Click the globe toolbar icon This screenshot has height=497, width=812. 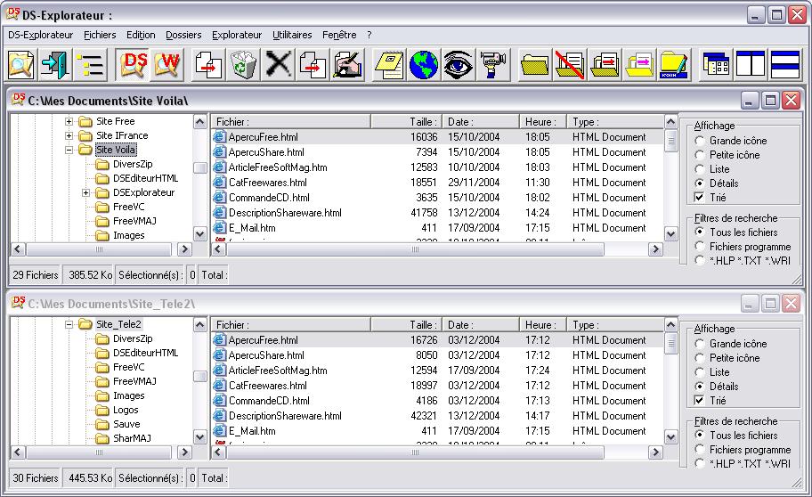coord(423,65)
